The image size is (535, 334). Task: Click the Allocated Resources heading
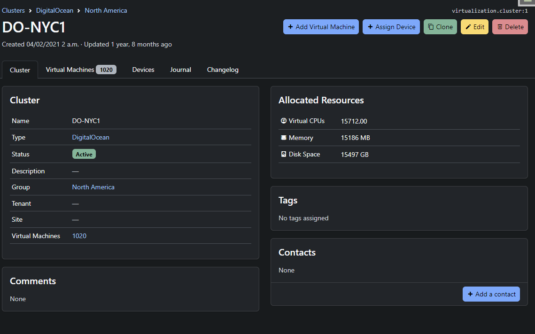point(321,101)
